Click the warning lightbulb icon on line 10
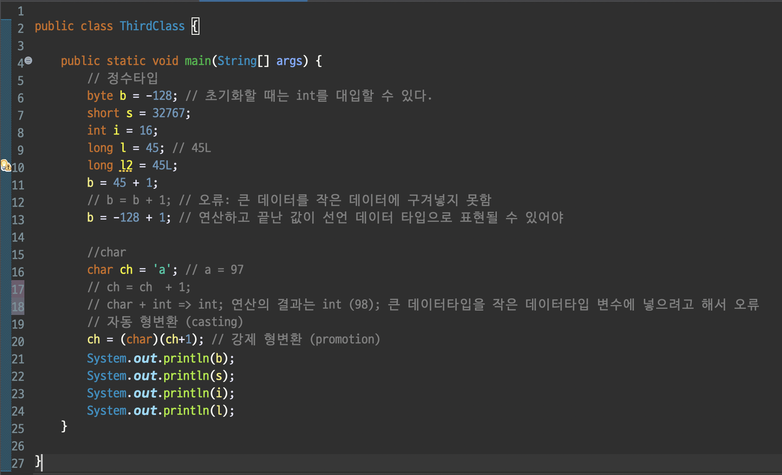Screen dimensions: 782x475 (x=5, y=165)
